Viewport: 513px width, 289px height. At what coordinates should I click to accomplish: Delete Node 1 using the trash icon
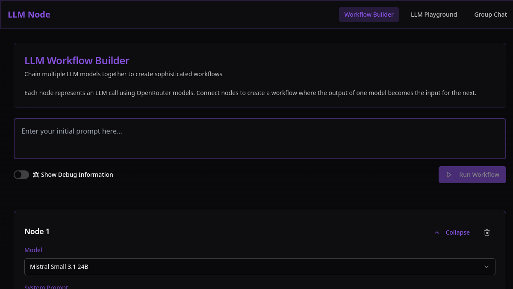point(487,232)
